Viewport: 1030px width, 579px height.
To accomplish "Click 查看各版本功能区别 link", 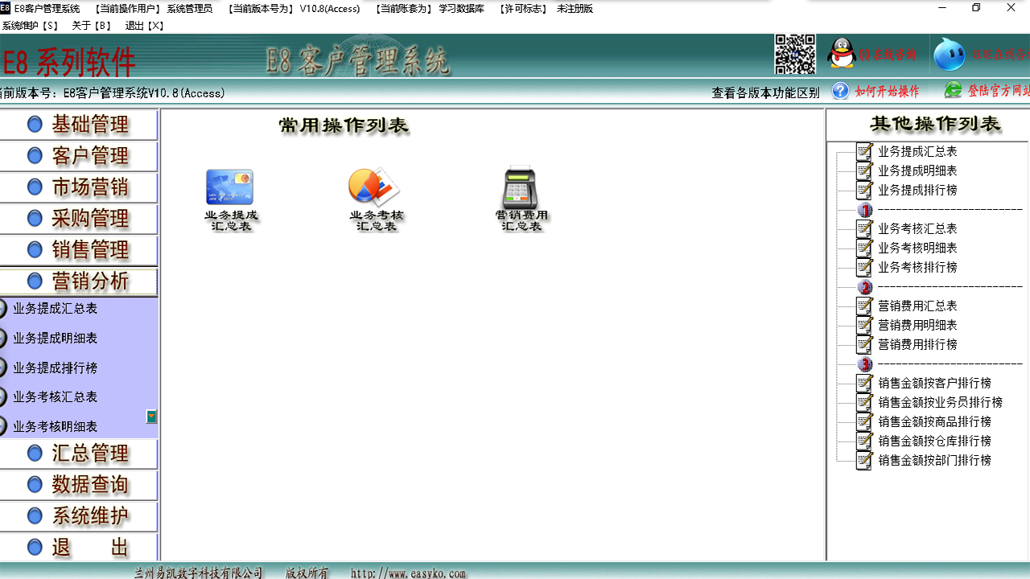I will pyautogui.click(x=765, y=92).
